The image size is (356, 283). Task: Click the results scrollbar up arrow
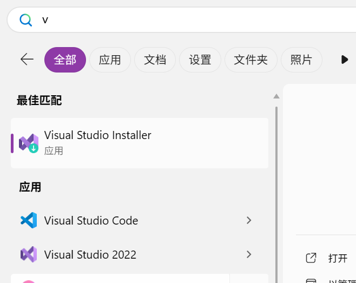[x=276, y=96]
